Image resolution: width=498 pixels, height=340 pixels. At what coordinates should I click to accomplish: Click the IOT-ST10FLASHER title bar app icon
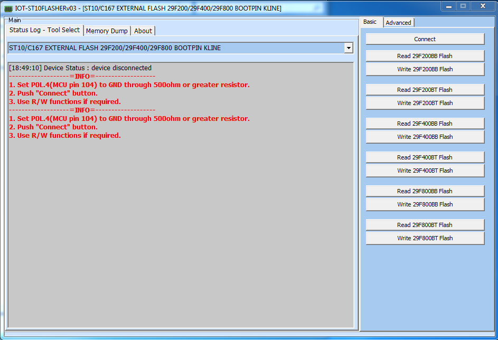pyautogui.click(x=8, y=8)
